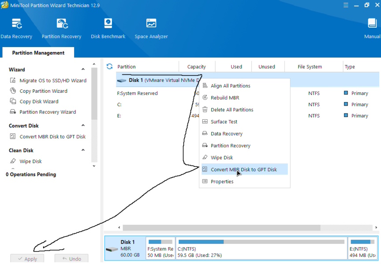Select Convert MBR Disk to GPT Disk in menu

coord(244,169)
